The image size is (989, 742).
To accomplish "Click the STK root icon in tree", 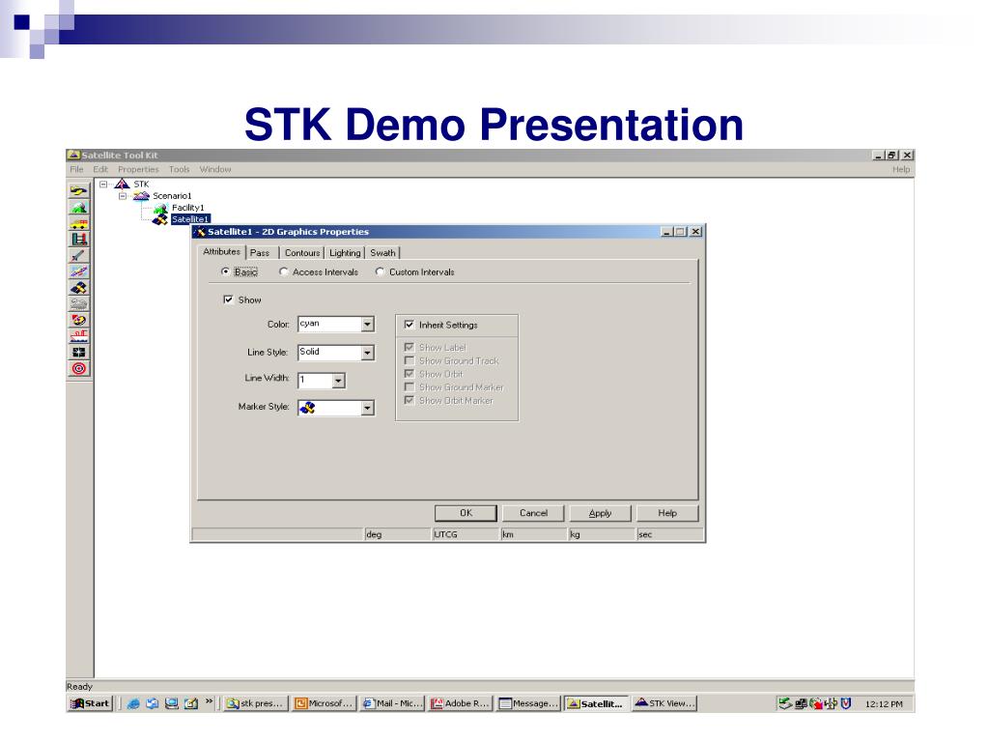I will pyautogui.click(x=122, y=185).
